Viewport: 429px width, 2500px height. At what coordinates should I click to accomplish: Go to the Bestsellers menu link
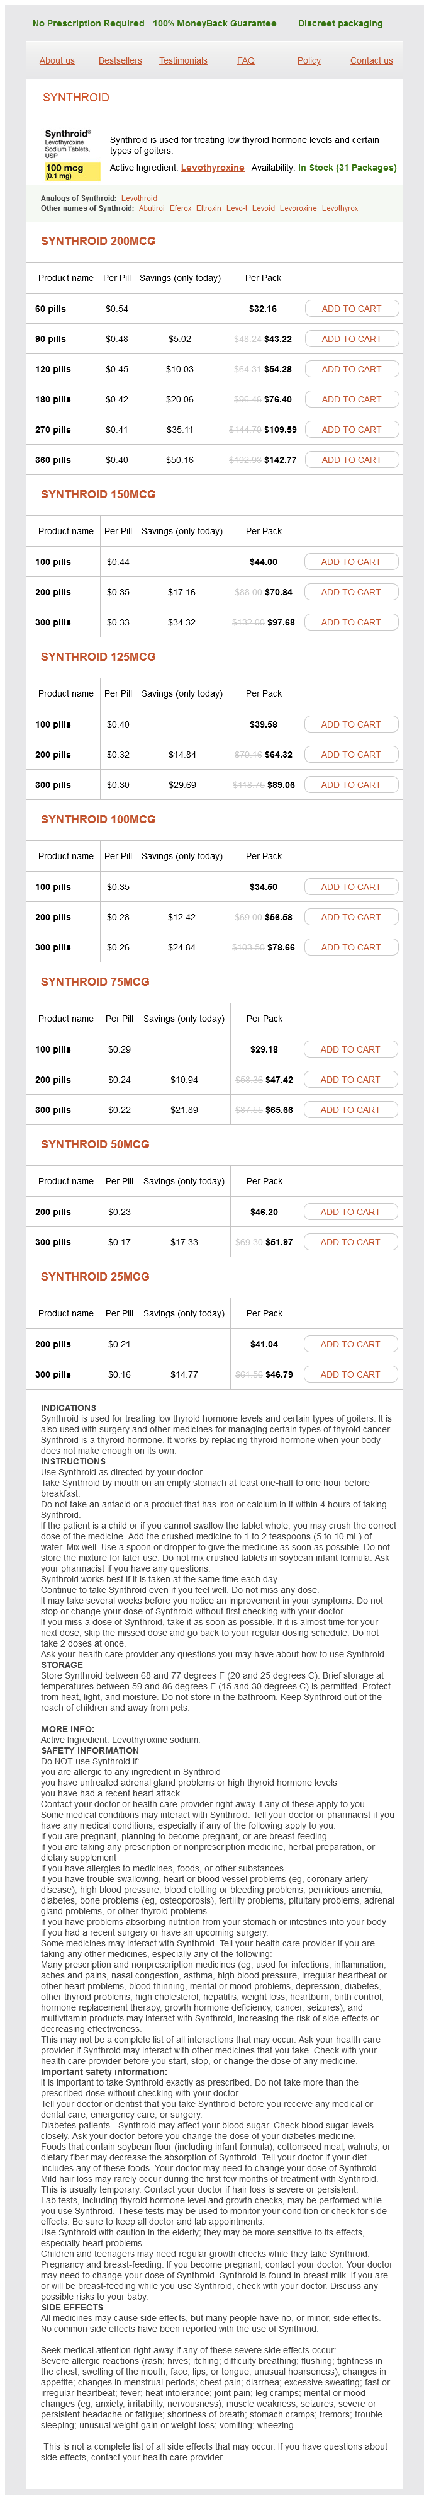click(x=120, y=60)
